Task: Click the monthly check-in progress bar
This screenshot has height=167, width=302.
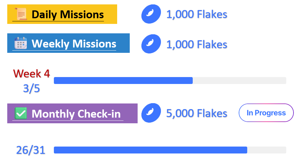Action: [x=170, y=150]
